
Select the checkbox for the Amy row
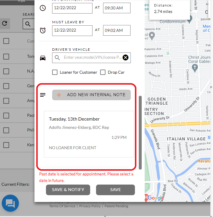[x=6, y=101]
